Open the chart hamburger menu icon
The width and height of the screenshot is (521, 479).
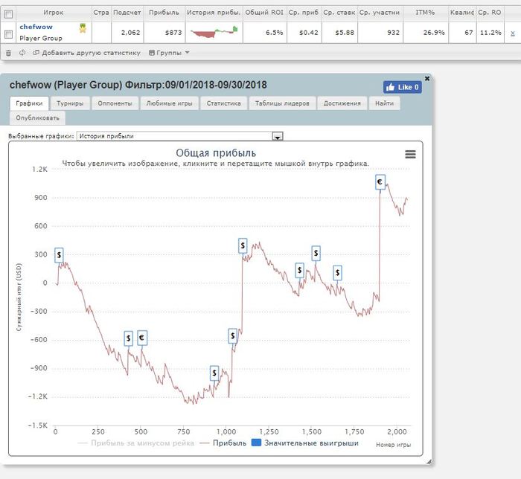(410, 155)
